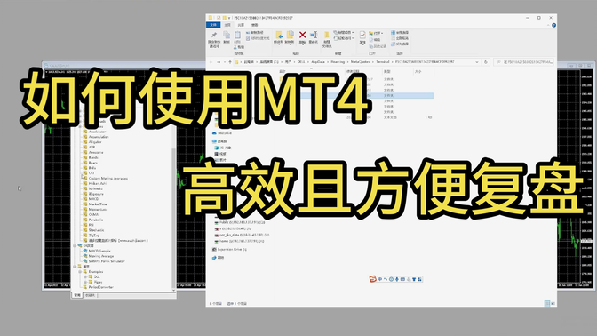This screenshot has height=336, width=597.
Task: Click the Size column header
Action: 418,72
